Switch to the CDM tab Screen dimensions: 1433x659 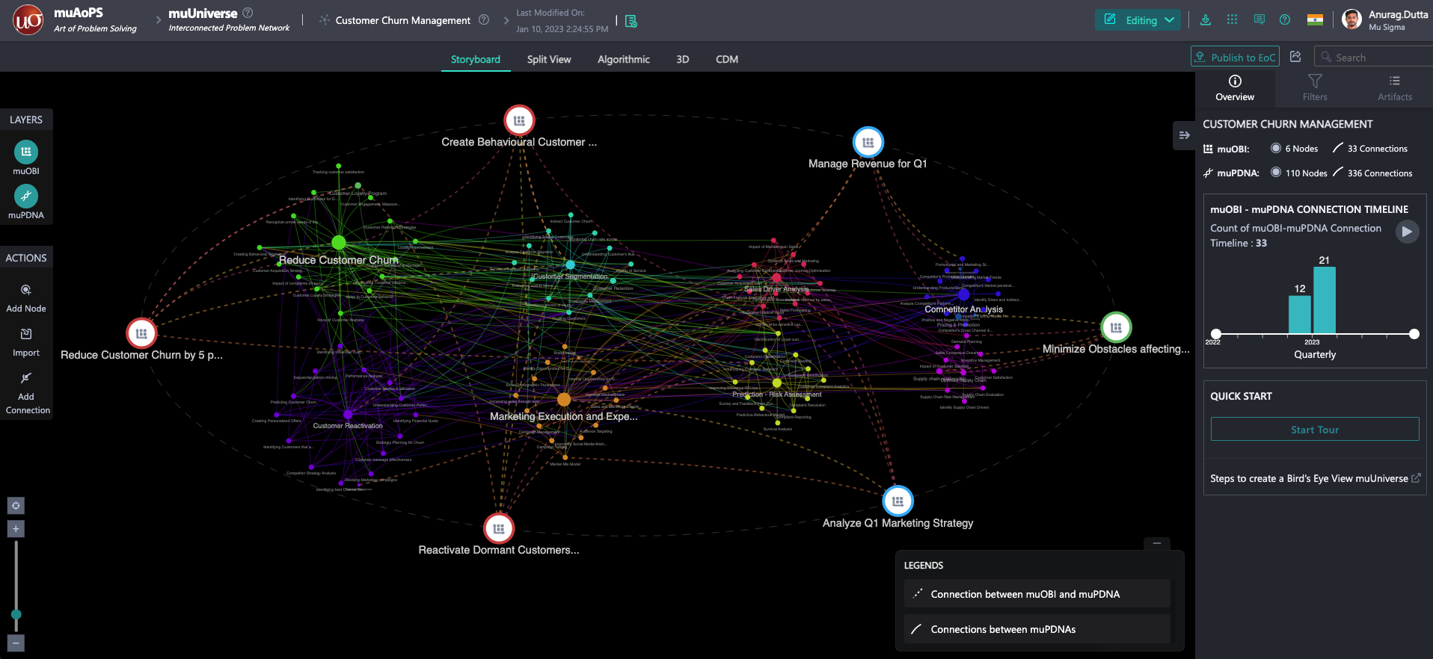point(726,59)
